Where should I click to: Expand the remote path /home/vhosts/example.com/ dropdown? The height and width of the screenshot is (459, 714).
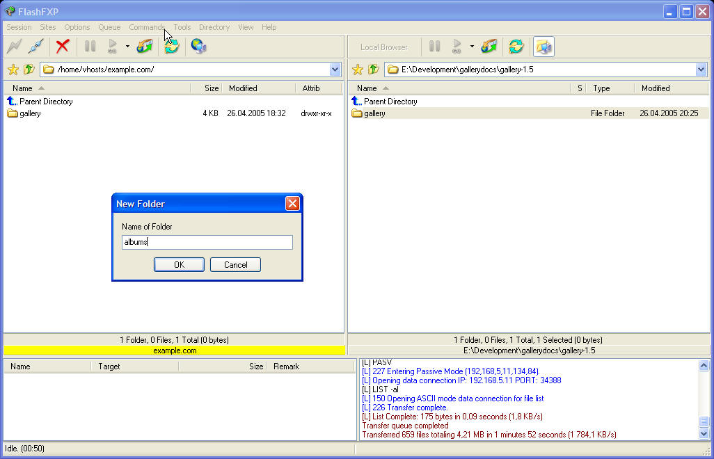[335, 70]
